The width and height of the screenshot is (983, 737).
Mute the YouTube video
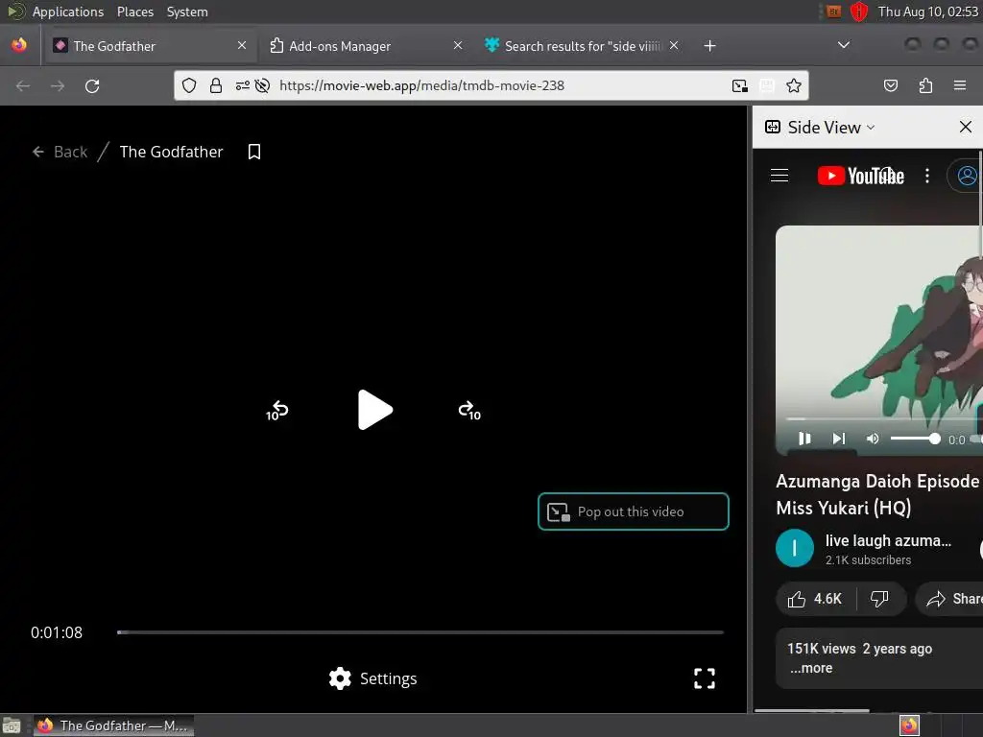(873, 439)
